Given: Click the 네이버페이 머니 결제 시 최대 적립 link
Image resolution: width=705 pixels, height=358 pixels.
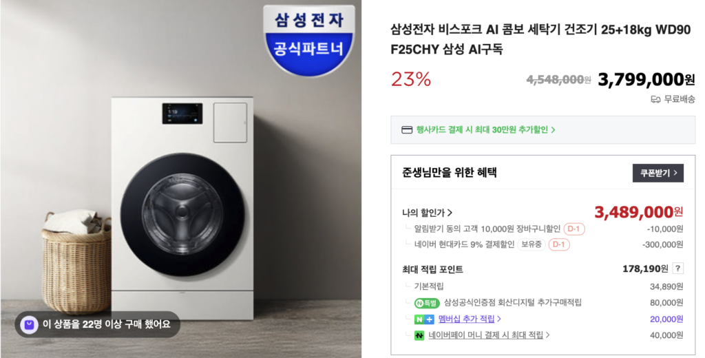Looking at the screenshot, I should tap(485, 335).
